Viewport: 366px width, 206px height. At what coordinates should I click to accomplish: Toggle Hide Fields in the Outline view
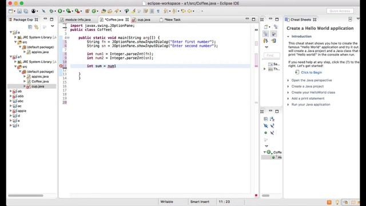tap(266, 126)
